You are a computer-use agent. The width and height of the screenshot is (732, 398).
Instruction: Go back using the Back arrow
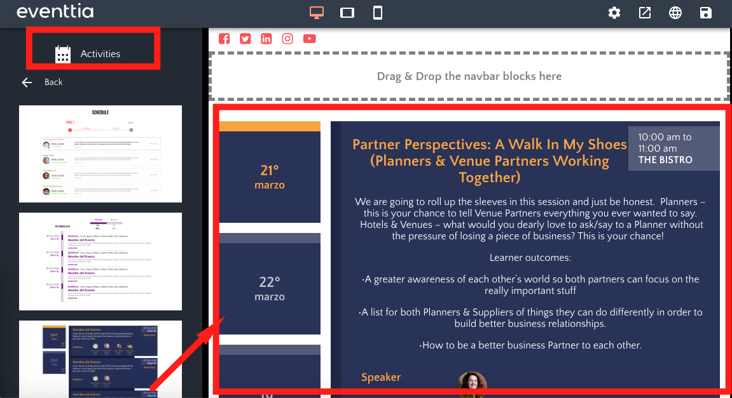[x=43, y=82]
